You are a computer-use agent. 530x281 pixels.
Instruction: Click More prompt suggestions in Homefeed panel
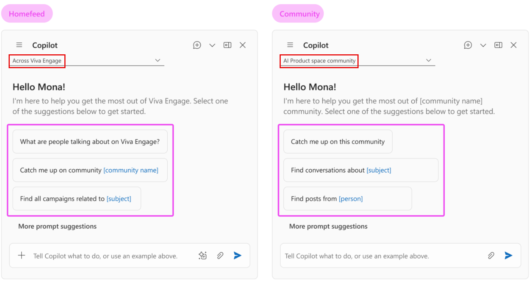coord(57,226)
